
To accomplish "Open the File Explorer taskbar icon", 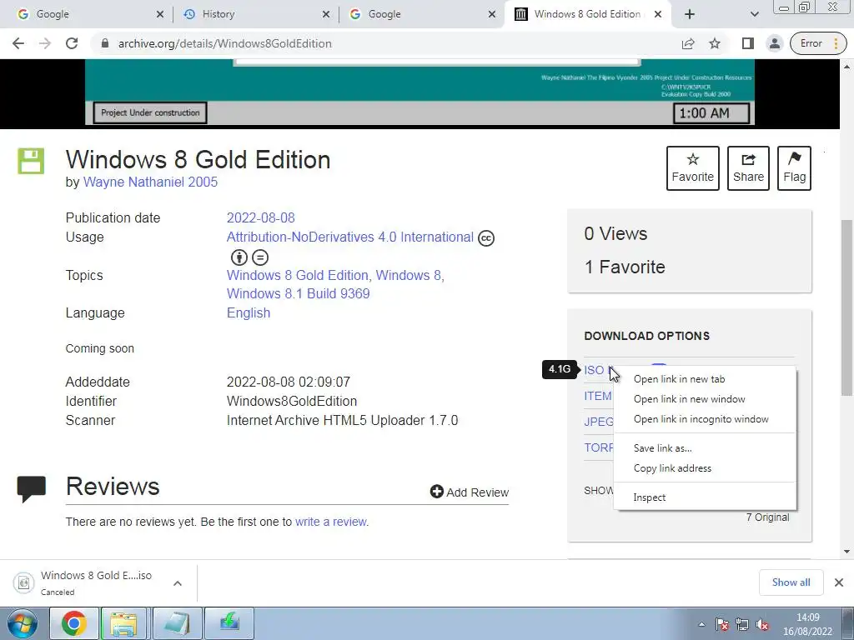I will tap(124, 623).
